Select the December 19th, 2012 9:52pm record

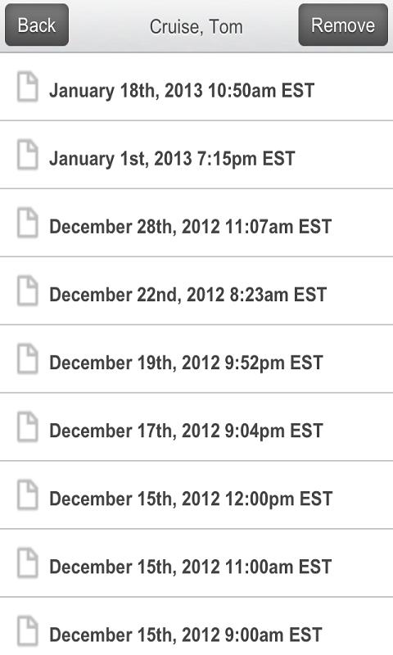196,359
